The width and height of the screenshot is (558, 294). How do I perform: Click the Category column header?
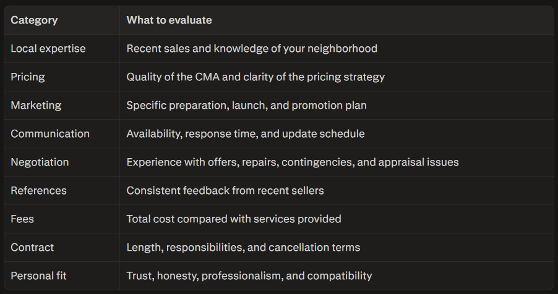coord(34,20)
